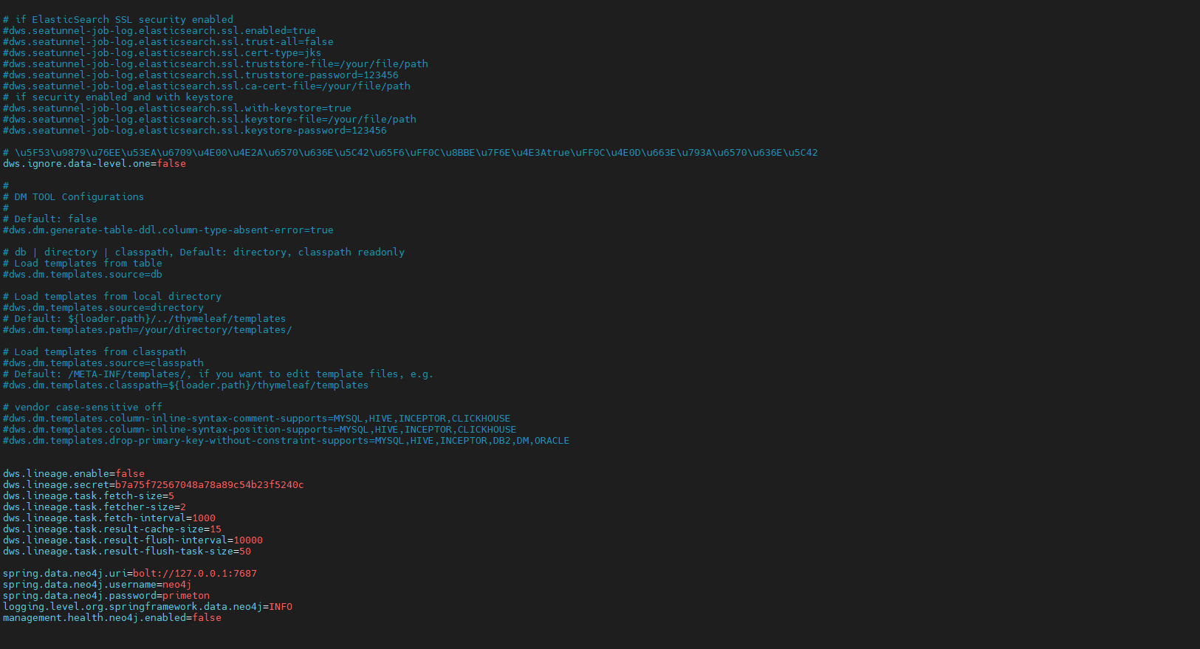Click the keystore-password=123456 line

(x=195, y=131)
